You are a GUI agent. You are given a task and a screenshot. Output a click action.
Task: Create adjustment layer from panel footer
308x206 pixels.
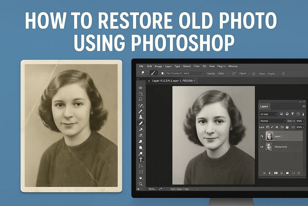(282, 173)
